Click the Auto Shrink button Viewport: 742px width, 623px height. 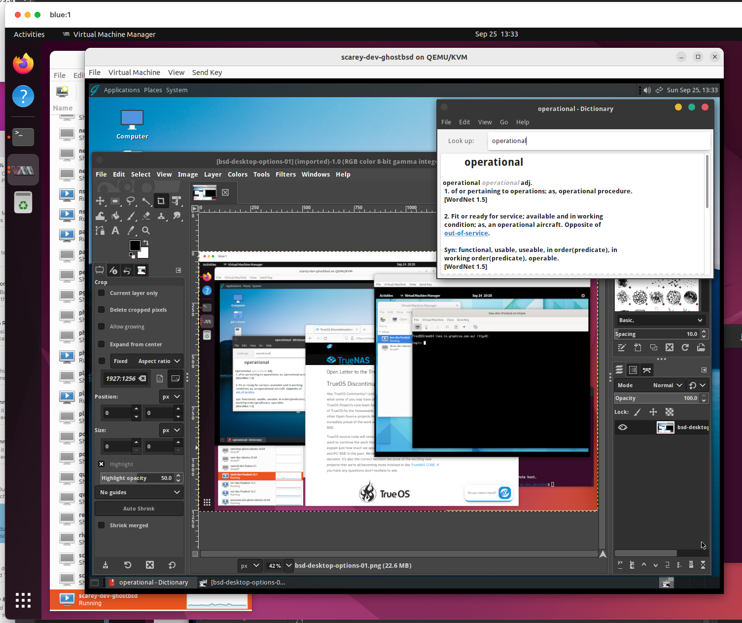(x=139, y=509)
